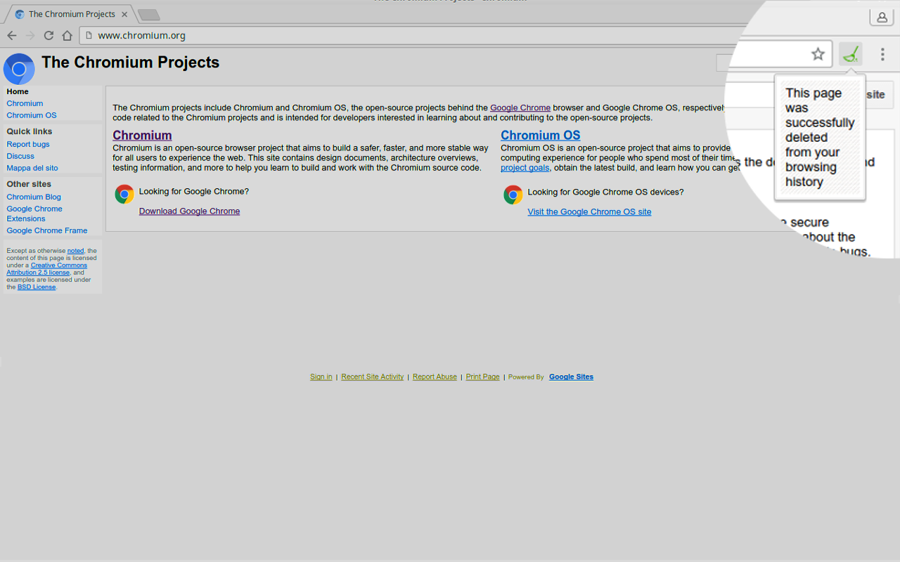Open the BSD License link
This screenshot has height=562, width=900.
click(x=37, y=287)
